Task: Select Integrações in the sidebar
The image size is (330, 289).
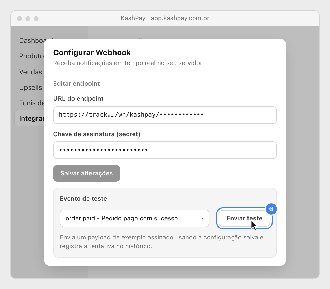Action: [x=29, y=118]
